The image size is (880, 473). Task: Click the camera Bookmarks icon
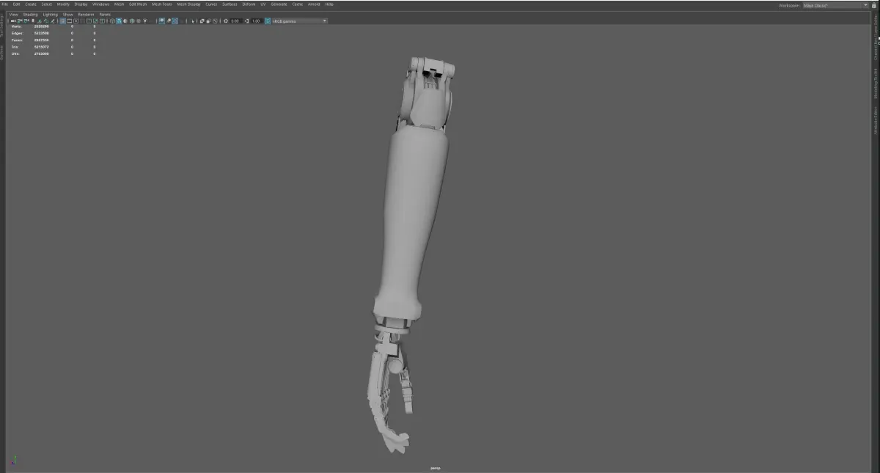pos(33,21)
